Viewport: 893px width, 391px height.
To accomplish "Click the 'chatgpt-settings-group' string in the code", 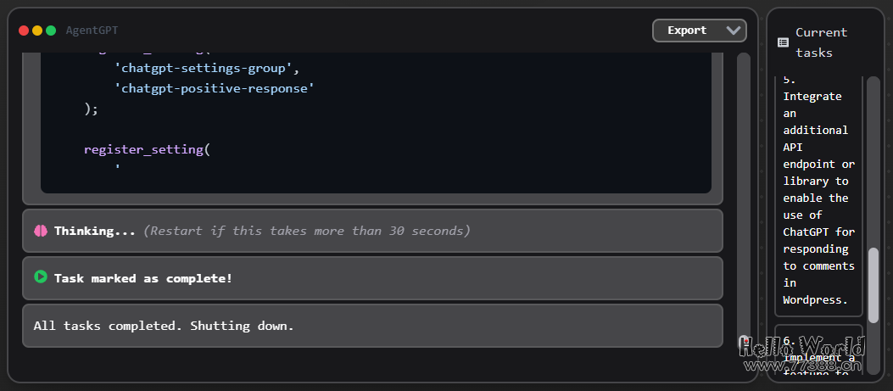I will click(203, 69).
